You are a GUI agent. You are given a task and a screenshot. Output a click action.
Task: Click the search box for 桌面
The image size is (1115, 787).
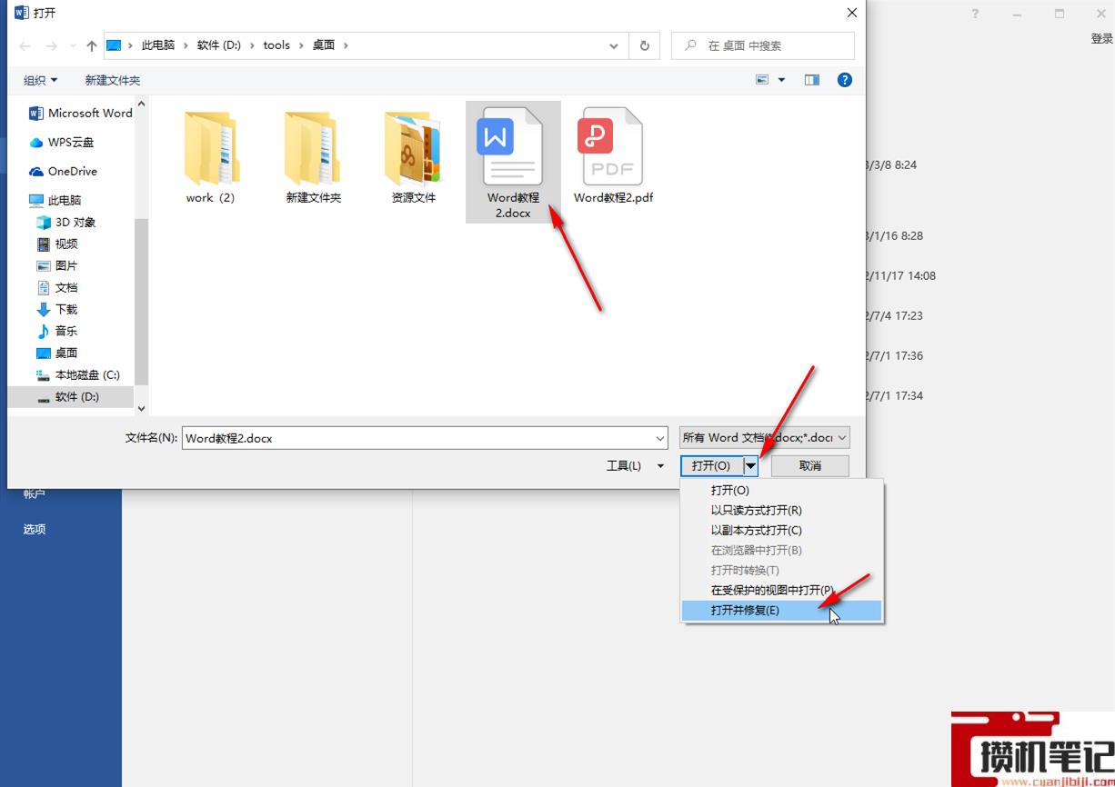click(762, 45)
